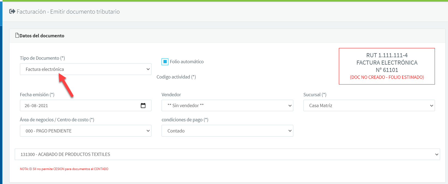
Task: Open condiciones de pago dropdown showing Contado
Action: [227, 131]
